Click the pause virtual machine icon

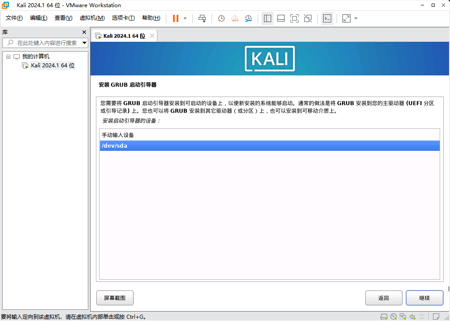tap(176, 18)
